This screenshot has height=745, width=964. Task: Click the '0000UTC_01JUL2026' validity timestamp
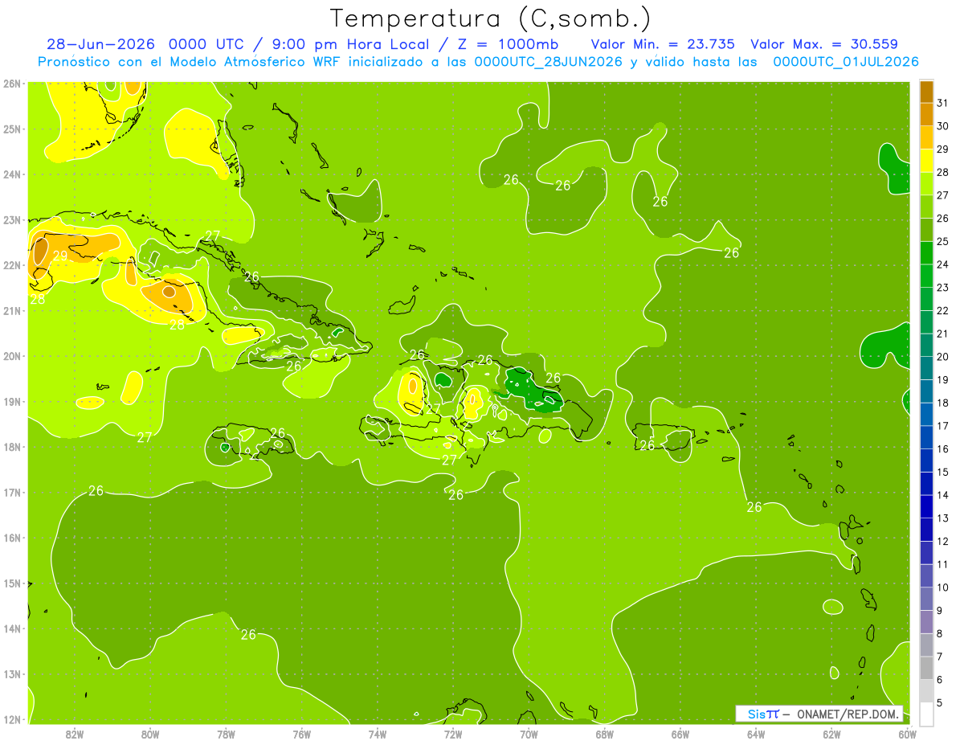tap(846, 62)
